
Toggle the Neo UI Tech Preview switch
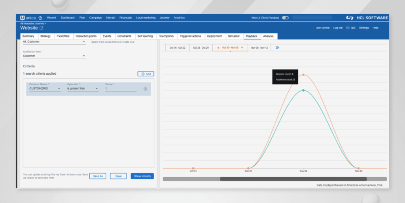(285, 18)
